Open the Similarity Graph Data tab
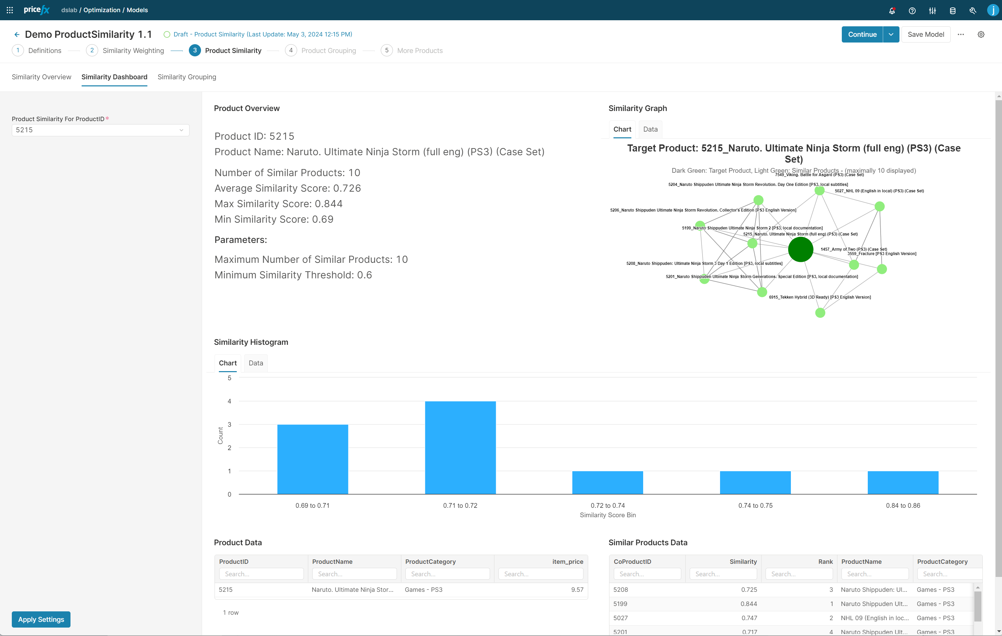The height and width of the screenshot is (636, 1002). [x=650, y=129]
